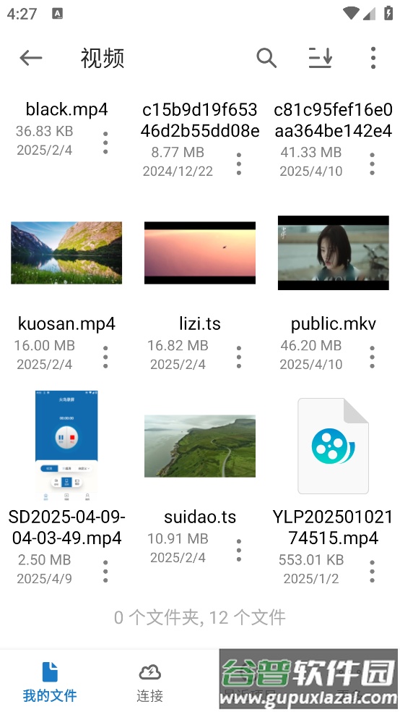
Task: Open more options for kuosan.mp4
Action: click(x=105, y=357)
